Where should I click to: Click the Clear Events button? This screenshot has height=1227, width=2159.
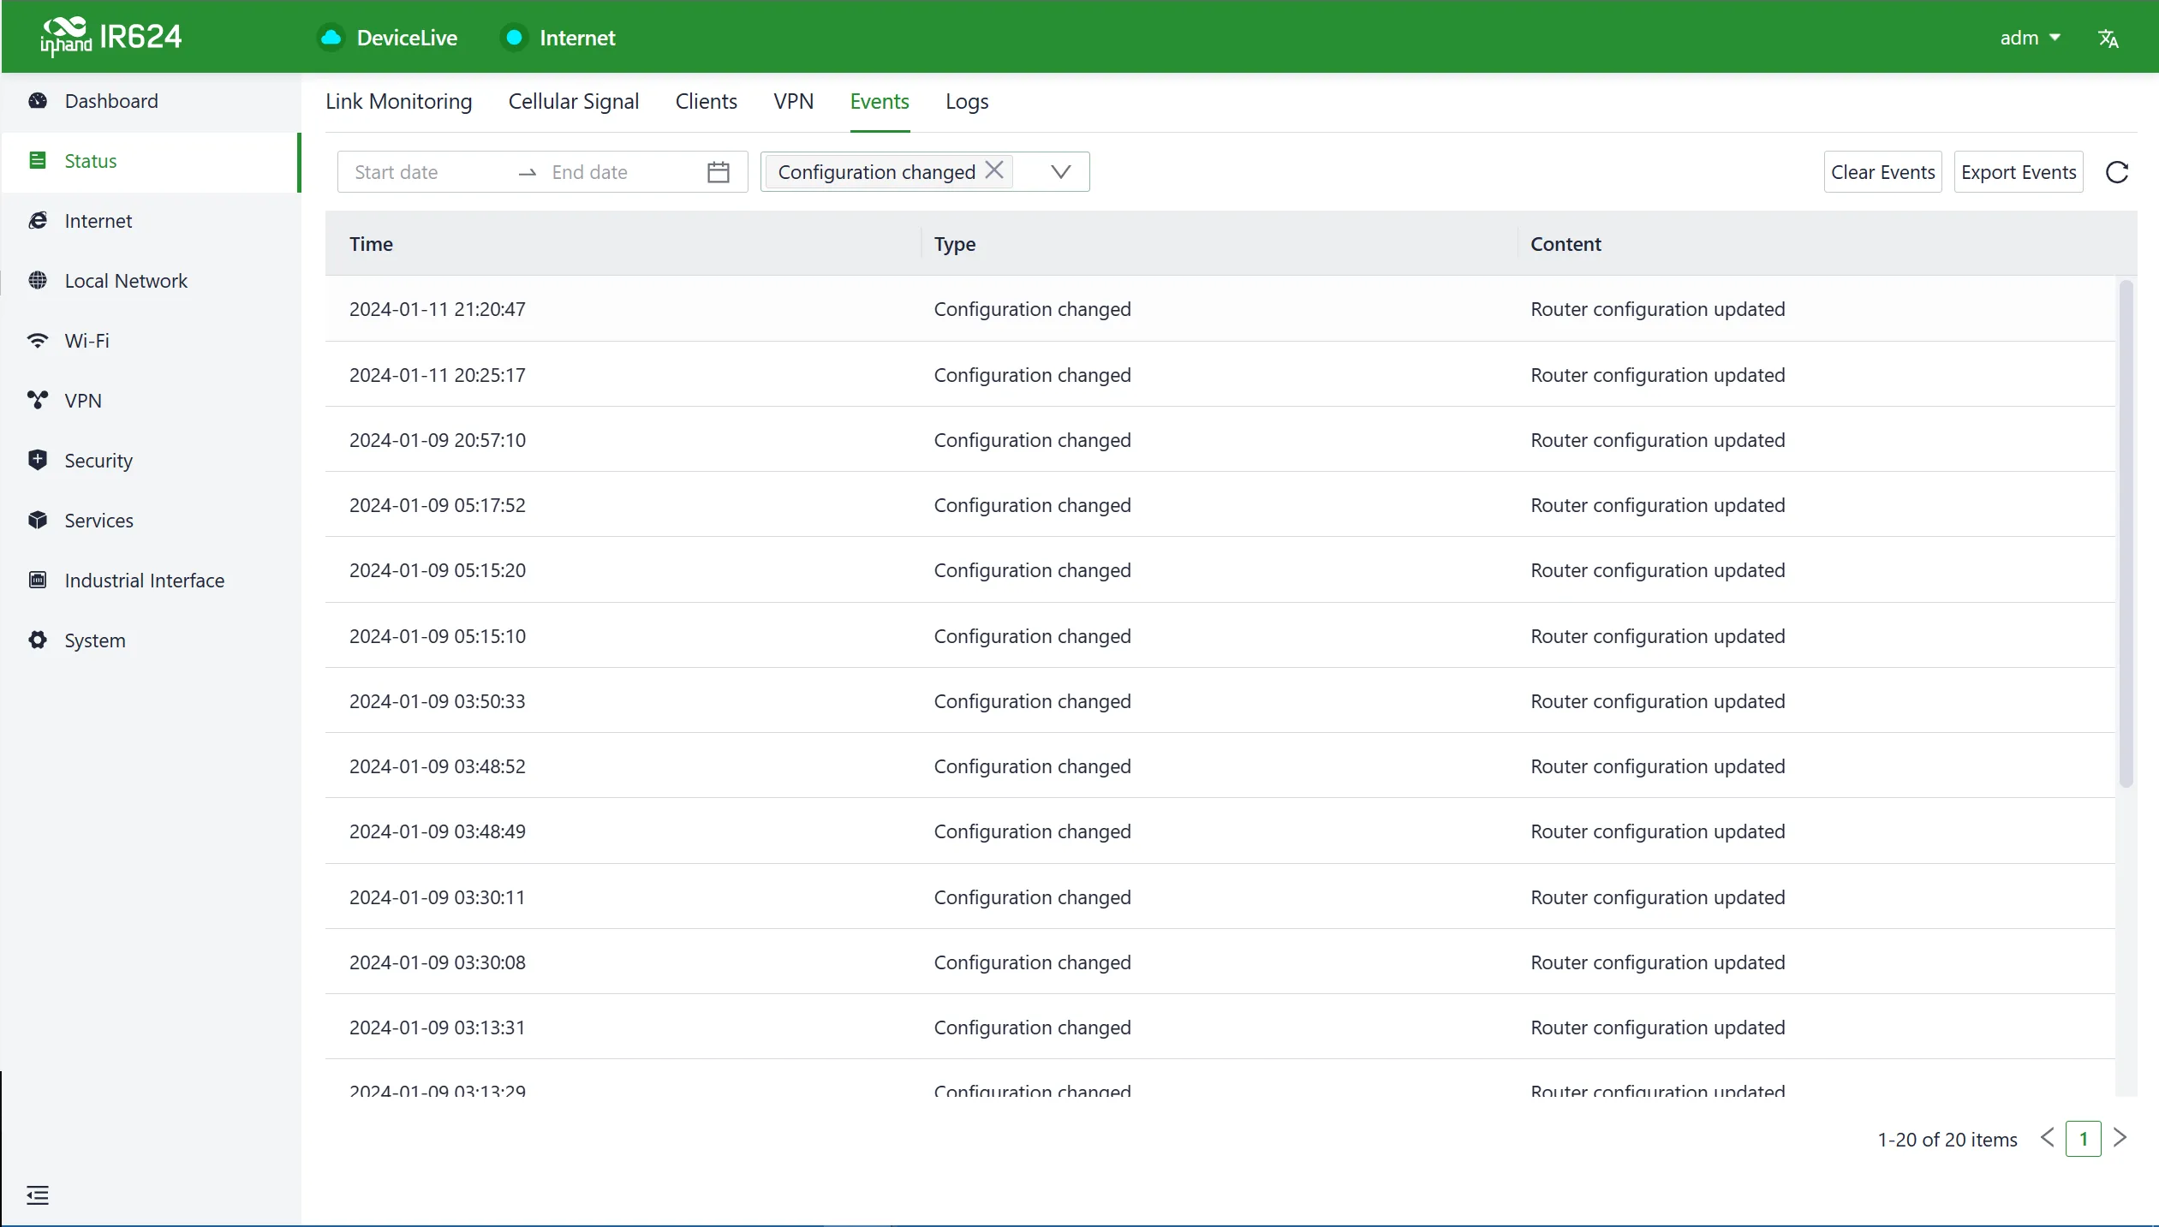(1883, 172)
